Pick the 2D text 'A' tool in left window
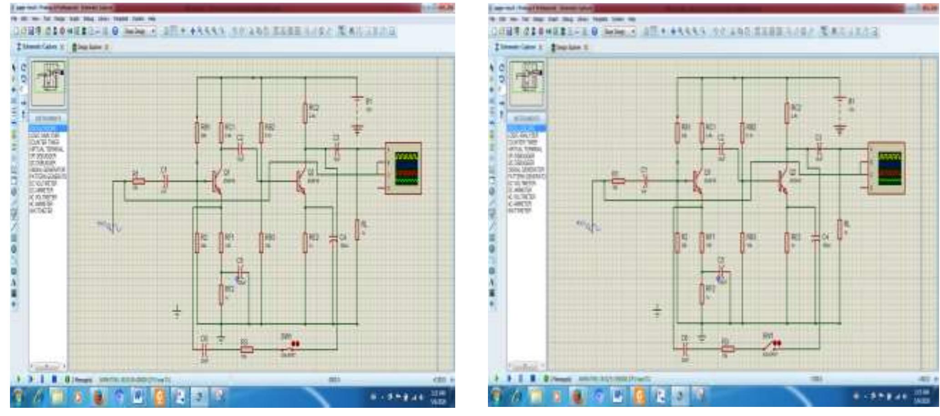940x416 pixels. 14,282
